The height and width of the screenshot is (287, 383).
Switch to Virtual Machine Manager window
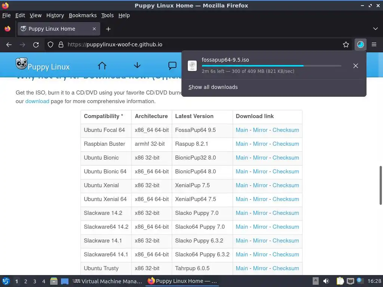point(107,281)
